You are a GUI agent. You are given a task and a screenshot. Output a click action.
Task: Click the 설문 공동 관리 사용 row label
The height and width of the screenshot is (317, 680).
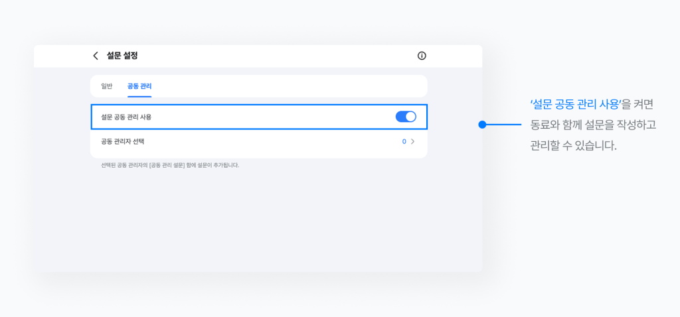coord(126,117)
